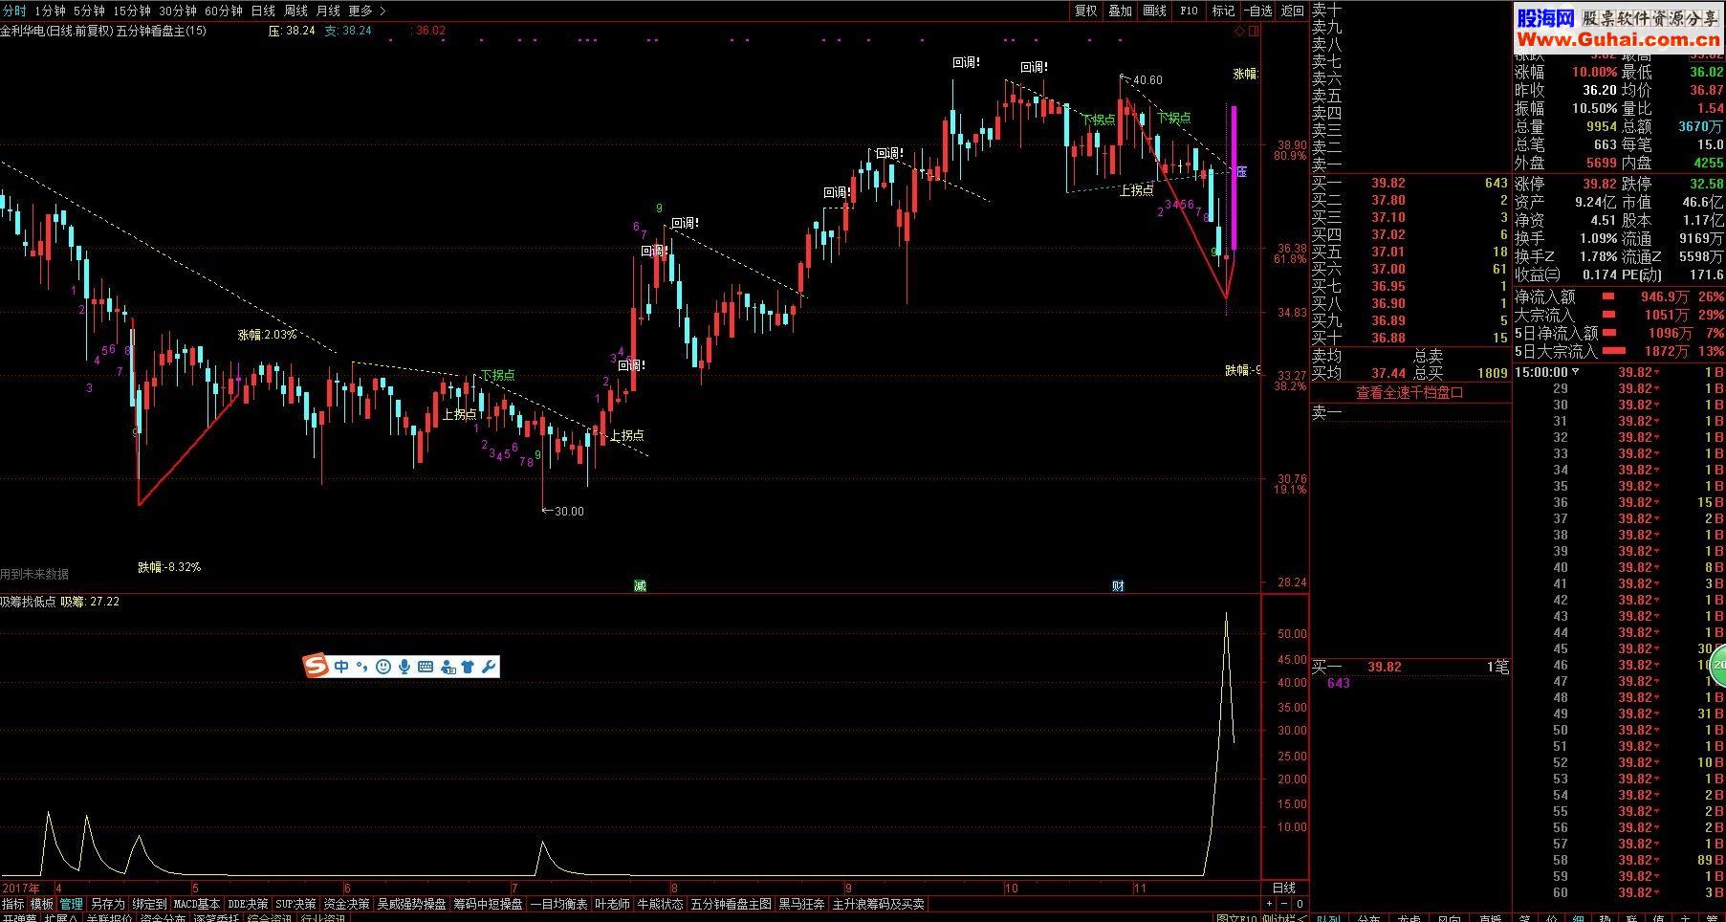The height and width of the screenshot is (922, 1726).
Task: Select the 牛熊状态 indicator tab
Action: tap(660, 904)
